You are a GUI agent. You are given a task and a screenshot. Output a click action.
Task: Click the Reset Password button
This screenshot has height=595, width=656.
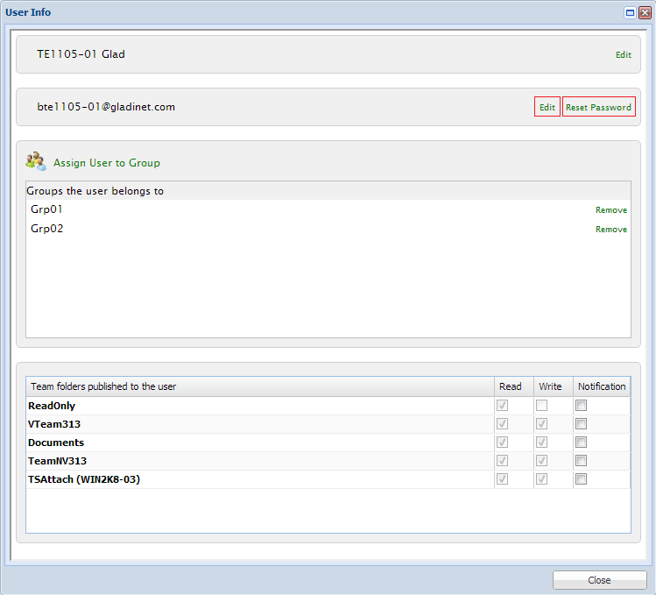click(598, 107)
